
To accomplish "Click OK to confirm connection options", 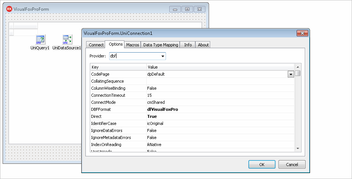I will click(262, 165).
